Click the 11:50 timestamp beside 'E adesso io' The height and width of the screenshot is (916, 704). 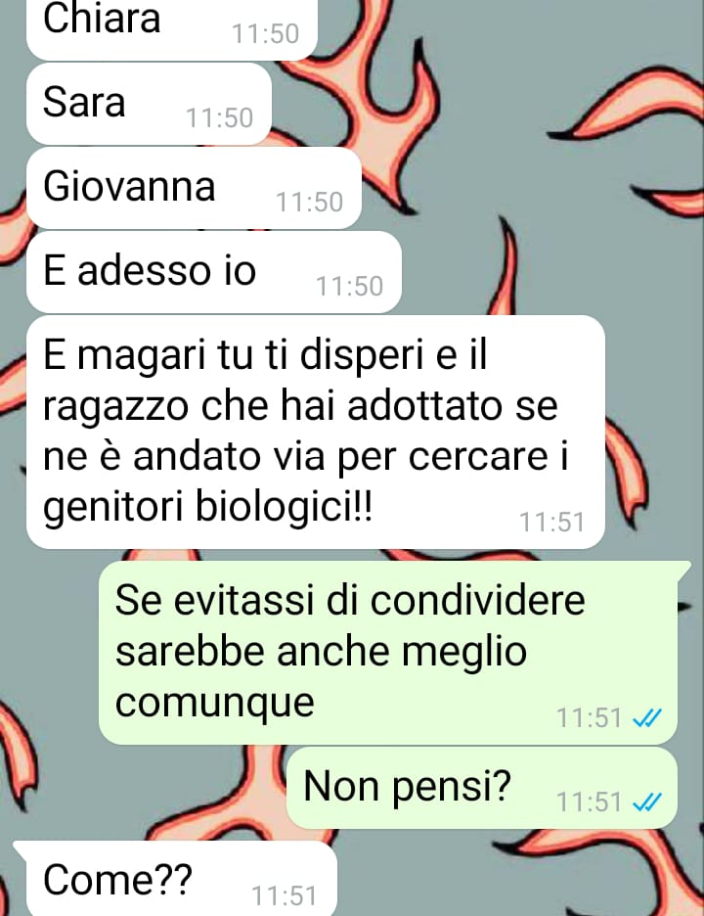coord(350,286)
